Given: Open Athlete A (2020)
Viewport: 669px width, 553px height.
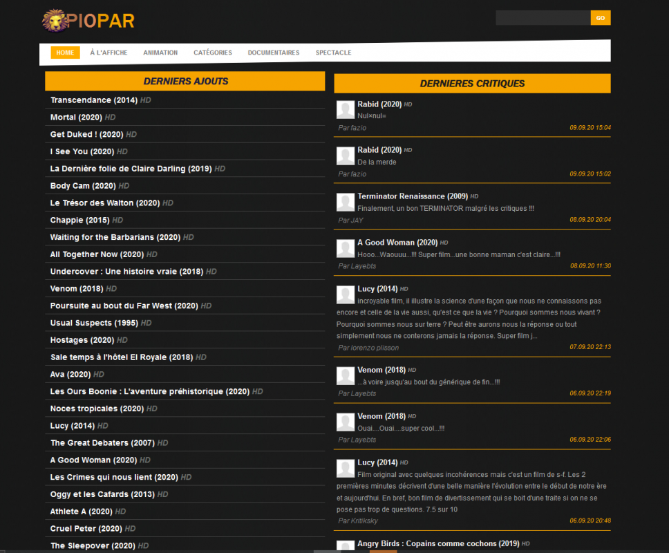Looking at the screenshot, I should pyautogui.click(x=82, y=512).
